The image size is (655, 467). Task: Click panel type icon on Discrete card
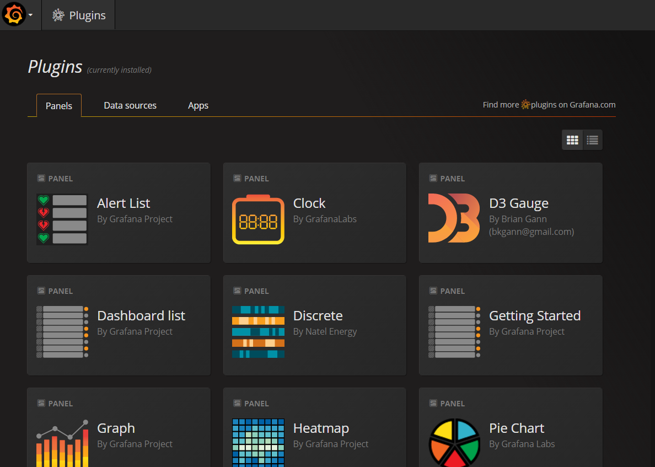click(x=237, y=291)
